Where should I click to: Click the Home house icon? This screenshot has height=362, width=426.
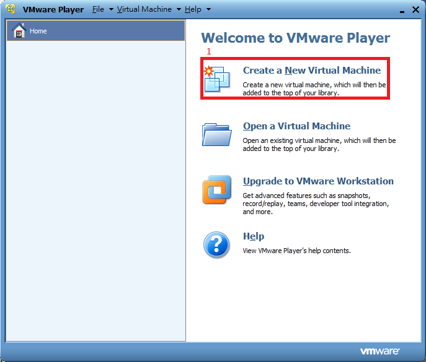pos(19,30)
